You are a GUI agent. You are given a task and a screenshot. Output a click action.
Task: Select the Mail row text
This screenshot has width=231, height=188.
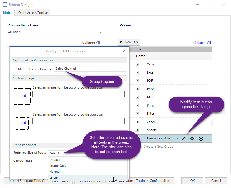point(150,97)
